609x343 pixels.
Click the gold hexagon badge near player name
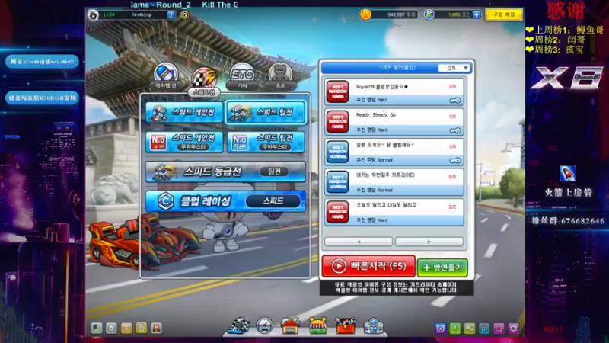click(x=184, y=14)
